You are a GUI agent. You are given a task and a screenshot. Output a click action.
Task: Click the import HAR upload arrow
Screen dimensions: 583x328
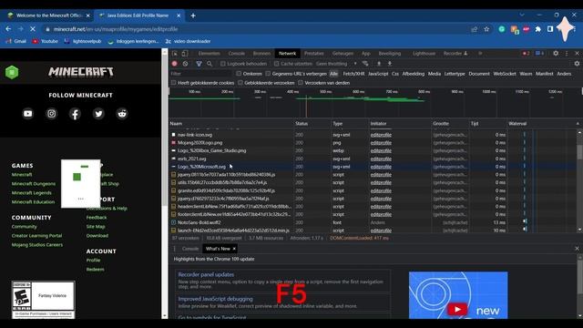click(x=379, y=64)
